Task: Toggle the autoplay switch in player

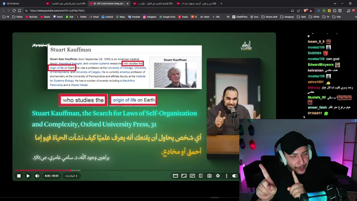Action: click(235, 176)
